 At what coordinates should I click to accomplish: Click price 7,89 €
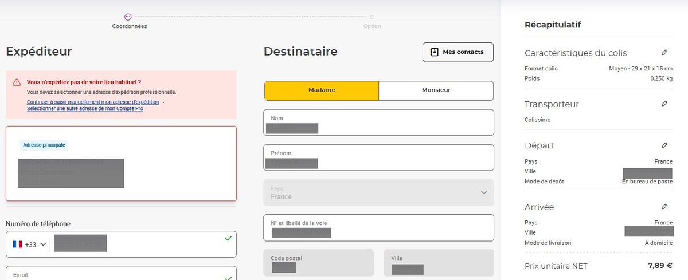(660, 266)
